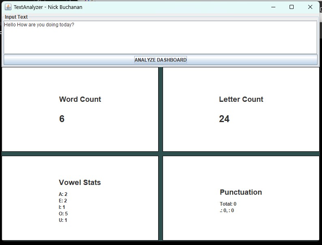Click the 'TextAnalyzer - Nick Buchanan' window title

[48, 7]
